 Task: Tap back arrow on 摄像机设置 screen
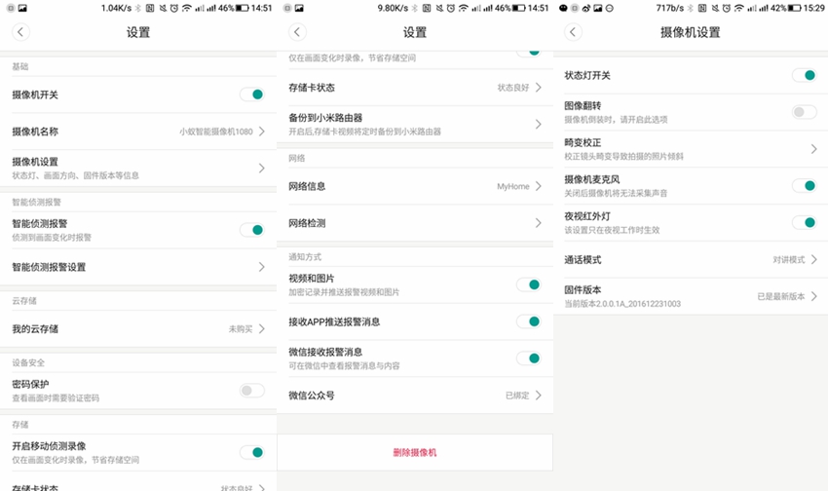(x=574, y=32)
